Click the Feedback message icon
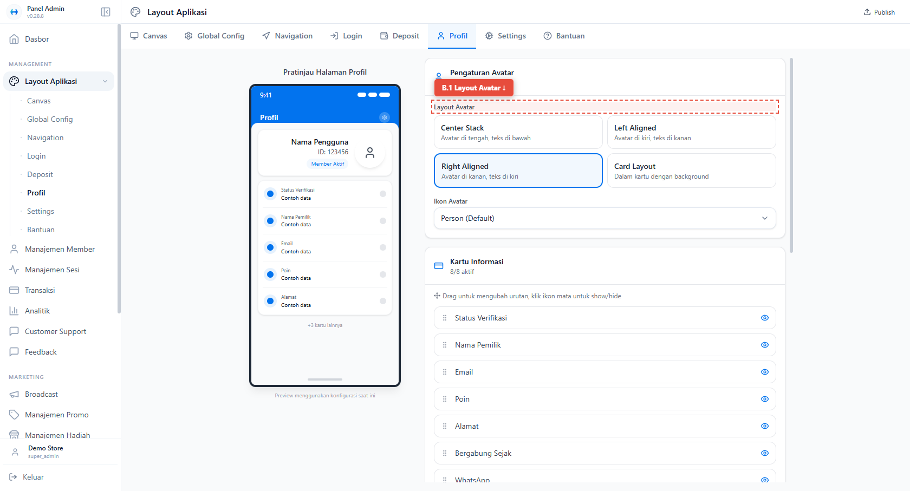Image resolution: width=910 pixels, height=491 pixels. (14, 352)
